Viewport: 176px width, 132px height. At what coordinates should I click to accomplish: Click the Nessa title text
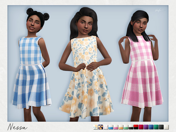tap(17, 127)
